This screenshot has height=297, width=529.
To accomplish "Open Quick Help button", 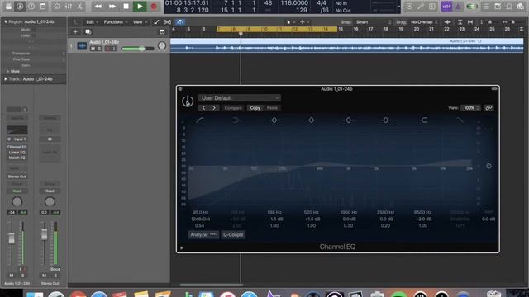I will click(31, 6).
